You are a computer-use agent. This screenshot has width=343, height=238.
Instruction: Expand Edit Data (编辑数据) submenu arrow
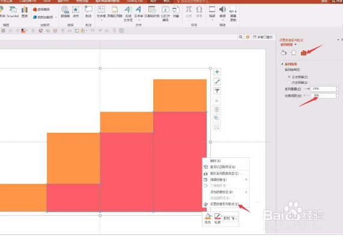click(x=246, y=180)
